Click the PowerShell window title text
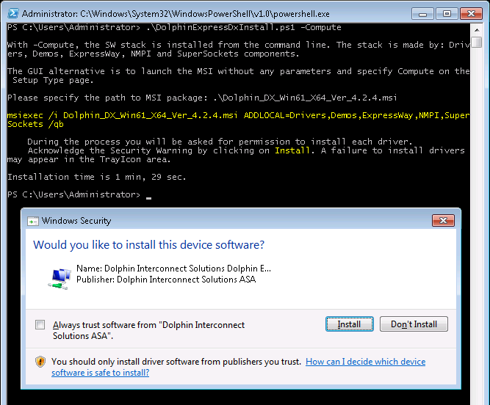 tap(176, 14)
